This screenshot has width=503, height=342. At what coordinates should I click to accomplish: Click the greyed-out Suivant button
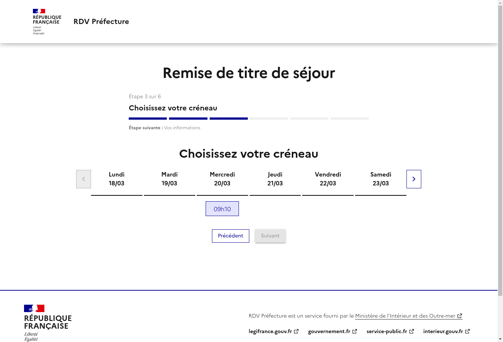click(x=270, y=236)
